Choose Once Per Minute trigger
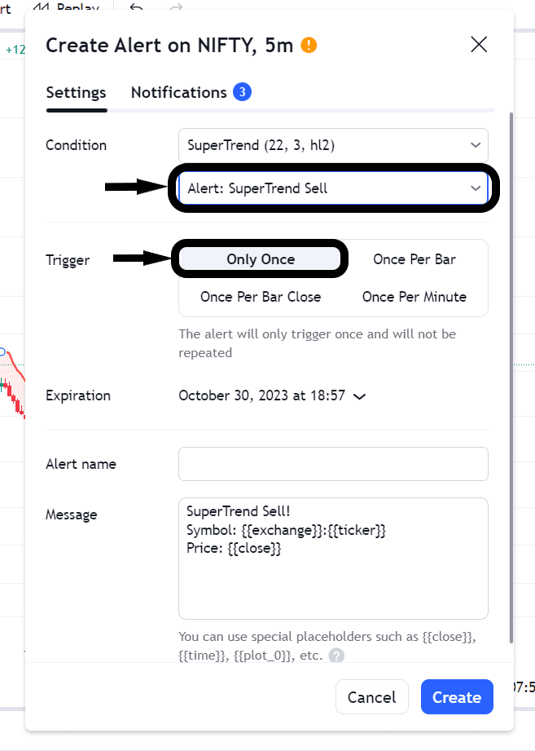The image size is (535, 751). pyautogui.click(x=414, y=297)
